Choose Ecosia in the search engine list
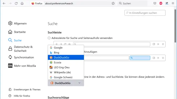This screenshot has height=99, width=177. pyautogui.click(x=66, y=62)
